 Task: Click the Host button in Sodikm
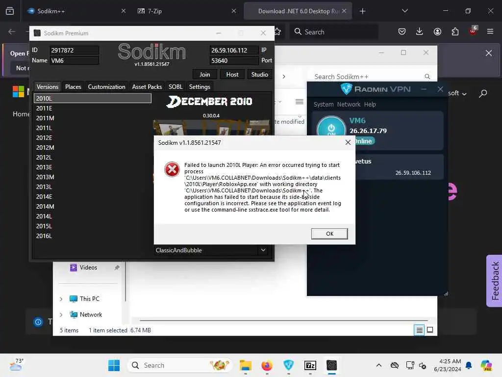[232, 75]
